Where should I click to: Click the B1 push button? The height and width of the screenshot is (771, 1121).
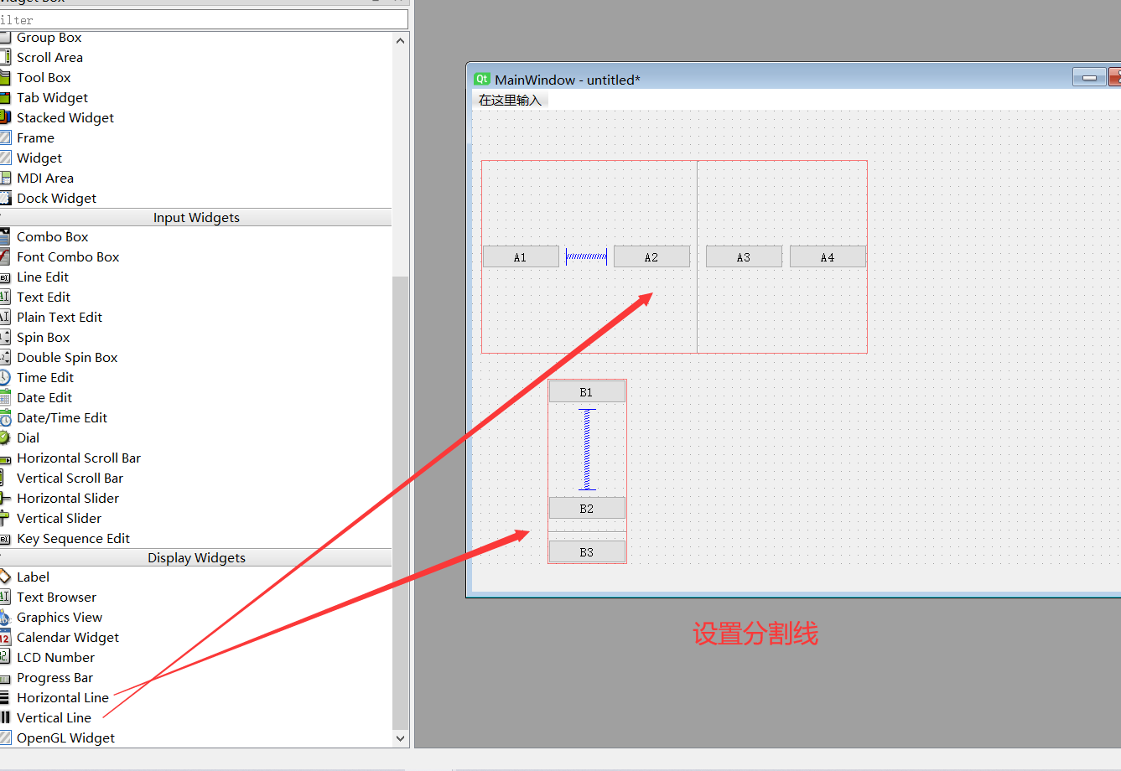tap(587, 391)
